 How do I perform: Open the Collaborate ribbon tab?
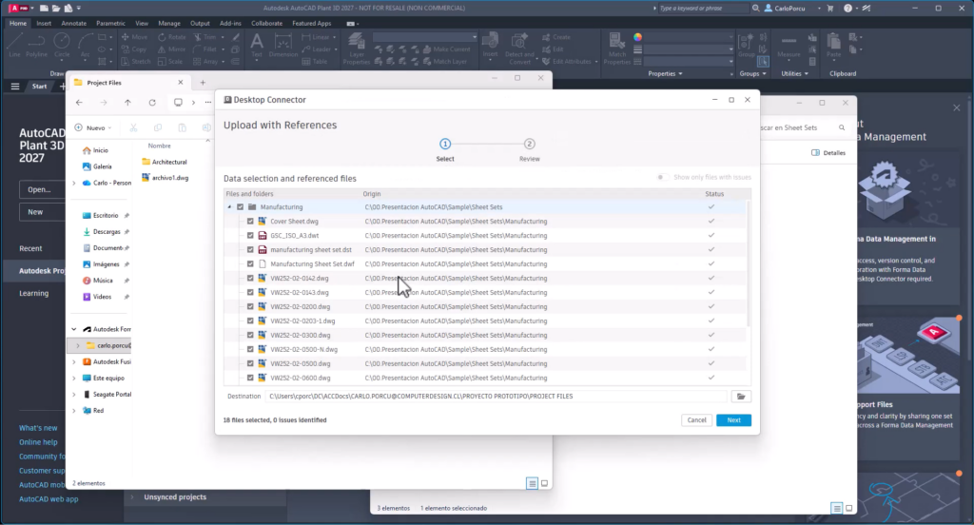(266, 24)
